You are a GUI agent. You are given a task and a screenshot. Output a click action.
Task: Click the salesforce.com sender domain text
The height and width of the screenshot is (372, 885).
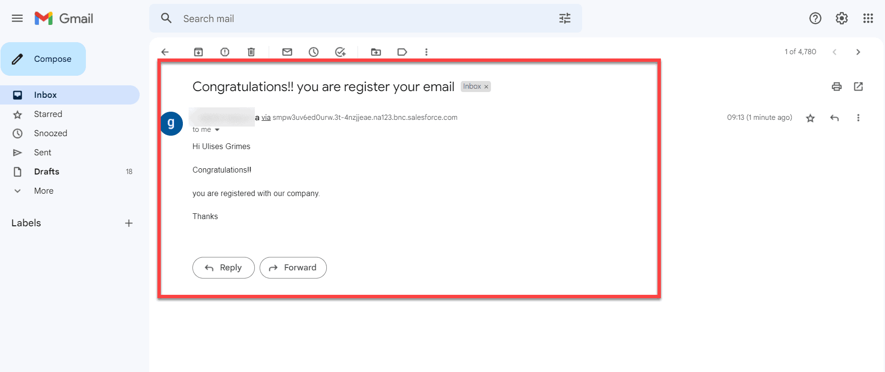coord(365,117)
